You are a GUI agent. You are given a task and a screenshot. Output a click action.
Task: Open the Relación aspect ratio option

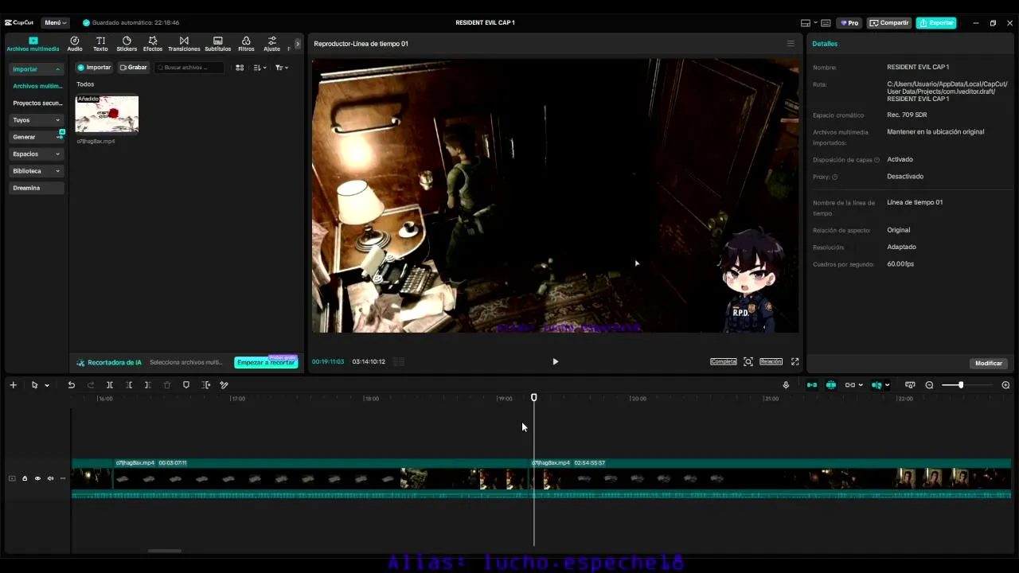771,362
